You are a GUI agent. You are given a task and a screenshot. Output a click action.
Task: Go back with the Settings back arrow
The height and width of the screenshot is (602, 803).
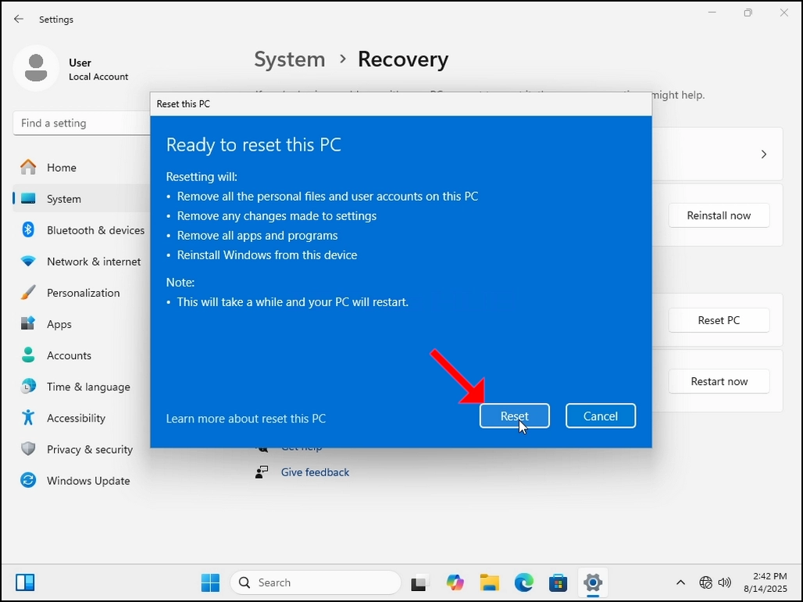(19, 19)
